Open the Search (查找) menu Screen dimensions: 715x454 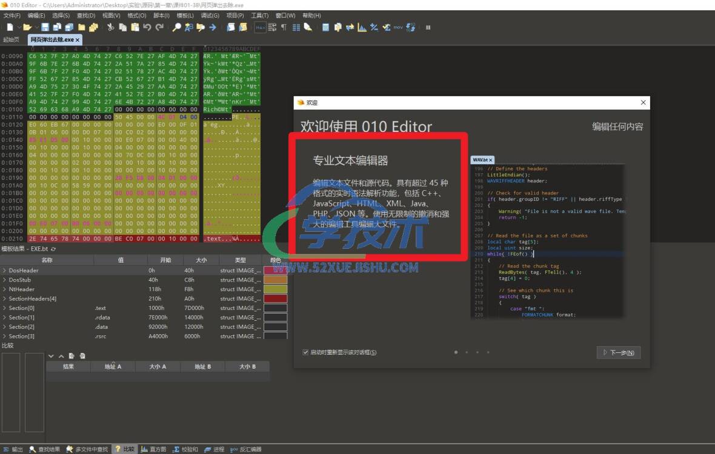tap(86, 16)
